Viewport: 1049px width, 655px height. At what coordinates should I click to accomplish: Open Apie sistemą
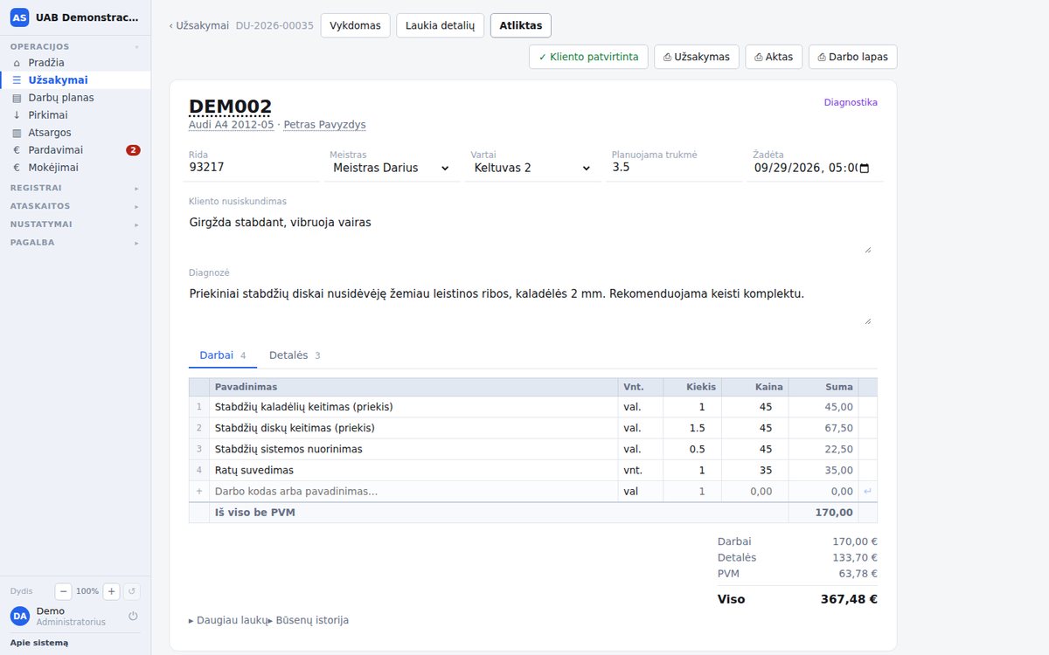(39, 643)
